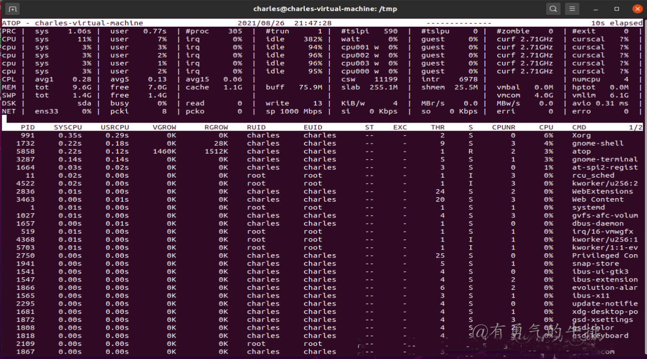This screenshot has height=359, width=647.
Task: Click PID 991 in process list
Action: [28, 135]
